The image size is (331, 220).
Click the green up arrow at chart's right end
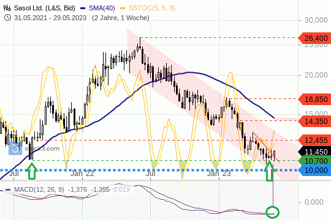[x=269, y=171]
